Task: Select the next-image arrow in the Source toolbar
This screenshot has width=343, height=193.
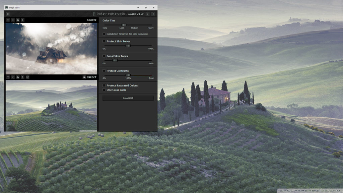Action: coord(22,20)
